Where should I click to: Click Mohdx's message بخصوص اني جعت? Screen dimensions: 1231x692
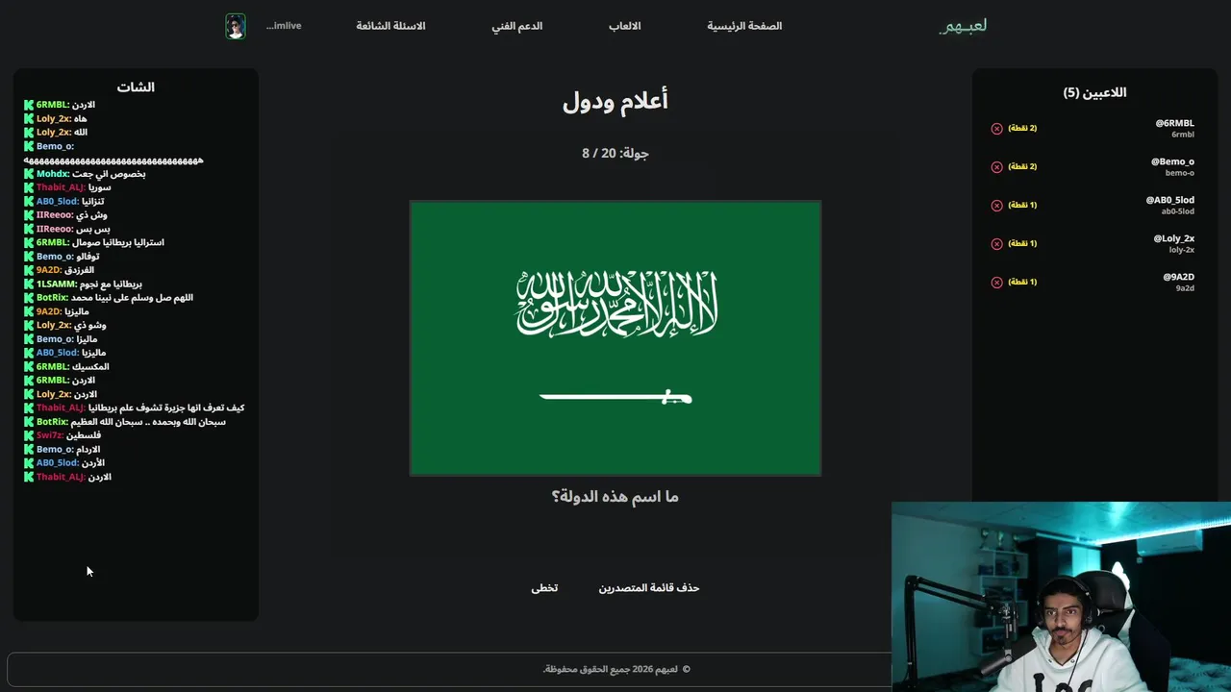point(109,174)
